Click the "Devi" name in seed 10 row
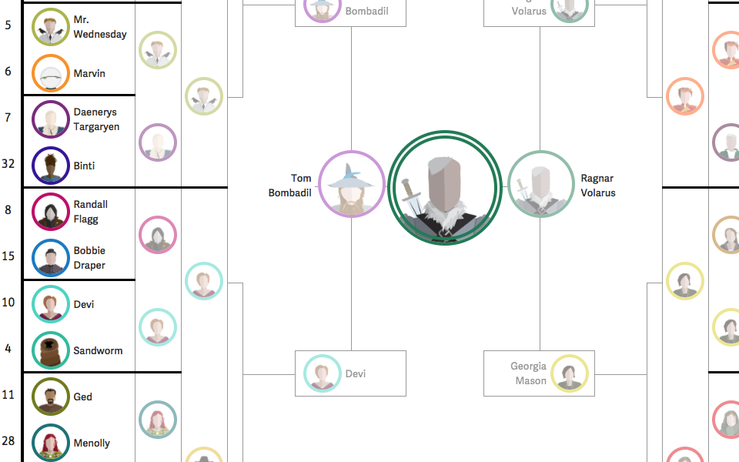 point(83,304)
